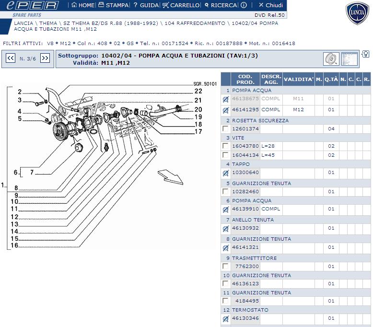This screenshot has height=327, width=373.
Task: Open the table list view icon
Action: coord(350,59)
